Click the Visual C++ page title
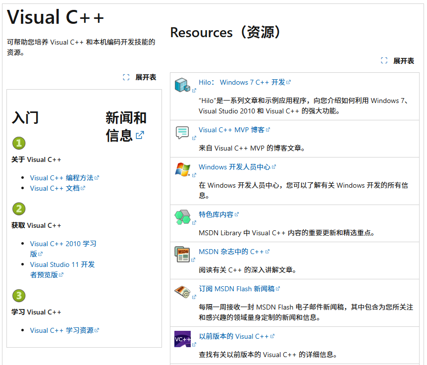427x365 pixels. [x=55, y=17]
